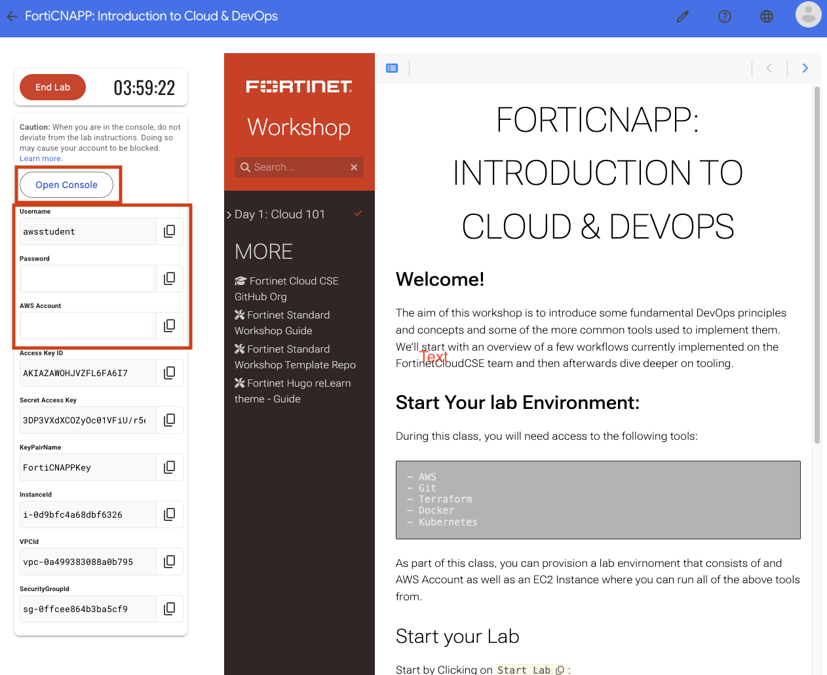Select the InstanceId field value
The height and width of the screenshot is (675, 827).
coord(88,514)
